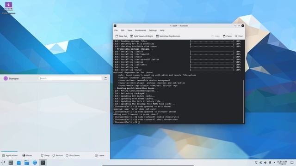The image size is (296, 166).
Task: Click New Tab in Konsole toolbar
Action: (121, 36)
